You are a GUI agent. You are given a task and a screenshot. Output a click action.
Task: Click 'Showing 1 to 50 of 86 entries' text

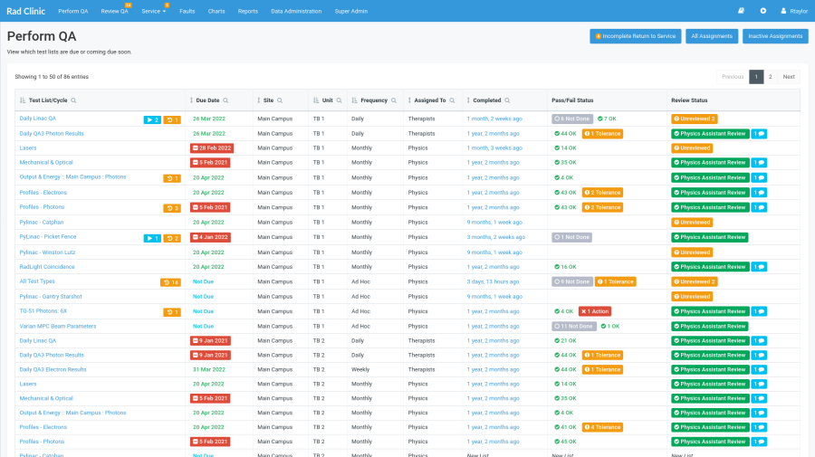(52, 77)
